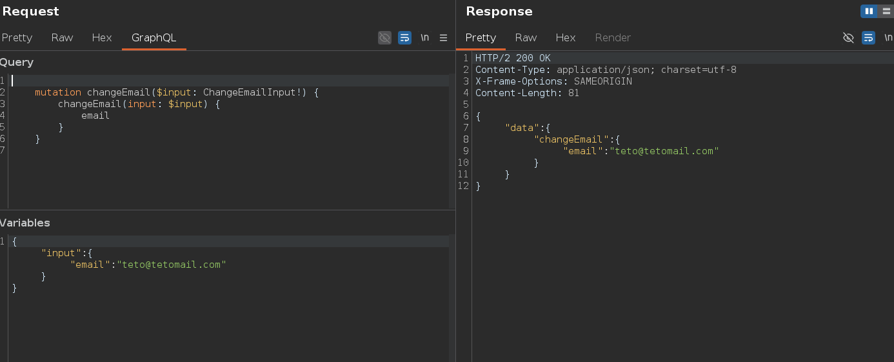The image size is (894, 362).
Task: Select side-by-side layout icon
Action: point(869,11)
